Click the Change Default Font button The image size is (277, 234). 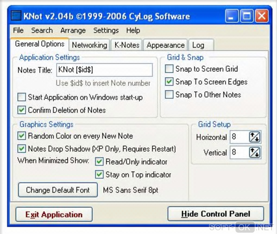click(58, 190)
